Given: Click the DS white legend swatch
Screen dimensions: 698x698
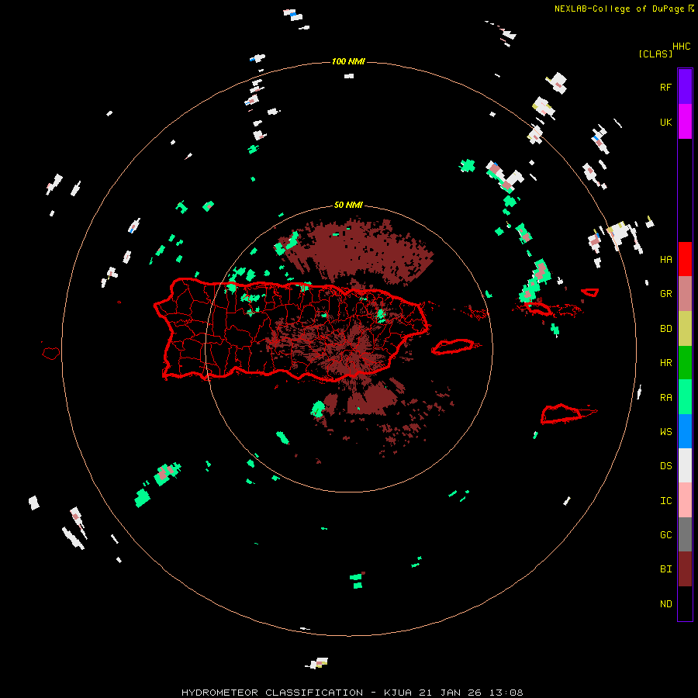Looking at the screenshot, I should 685,465.
